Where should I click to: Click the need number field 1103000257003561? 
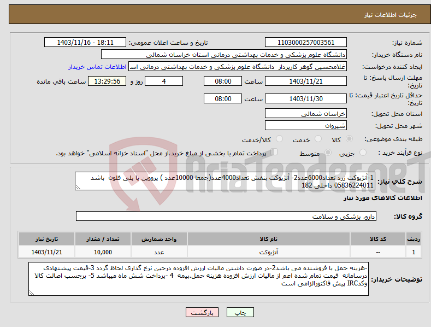(306, 43)
